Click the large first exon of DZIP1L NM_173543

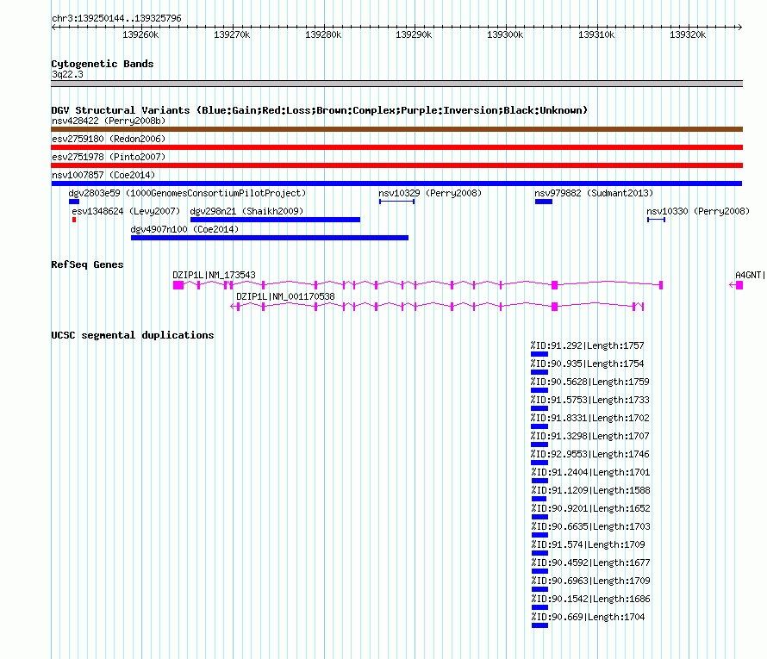pos(178,285)
